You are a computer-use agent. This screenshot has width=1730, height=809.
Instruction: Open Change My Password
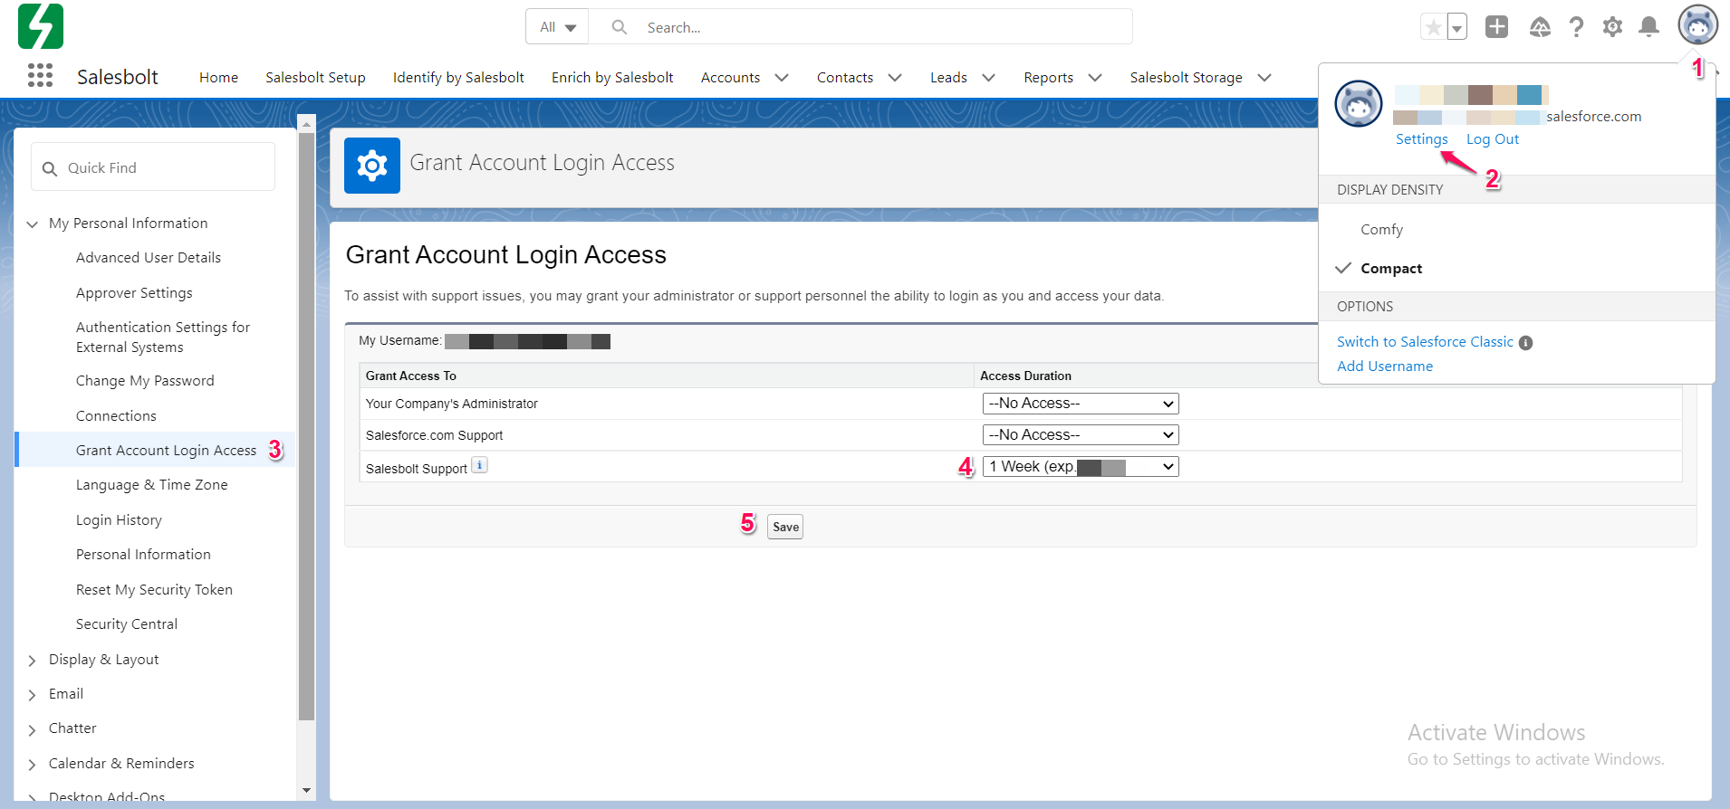coord(145,381)
